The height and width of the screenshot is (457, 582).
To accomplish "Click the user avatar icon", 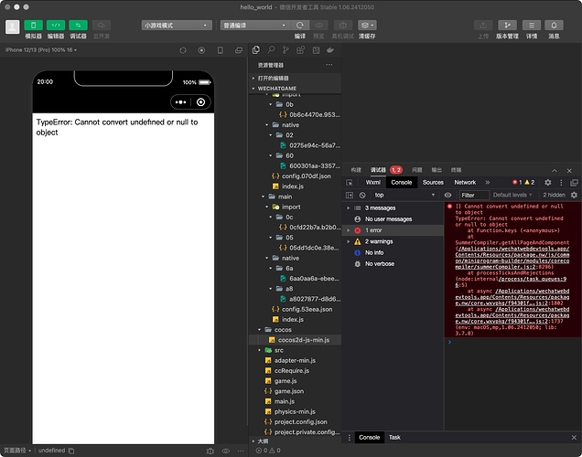I will point(12,27).
